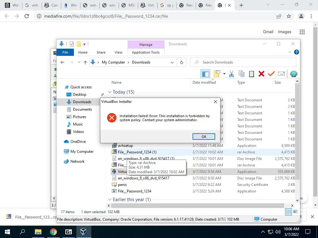318x238 pixels.
Task: Click the Paste clipboard icon in Explorer toolbar
Action: point(251,74)
